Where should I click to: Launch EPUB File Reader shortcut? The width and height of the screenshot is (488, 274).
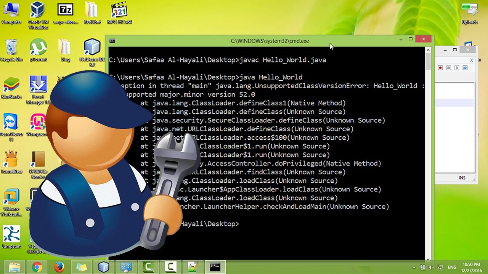tap(38, 164)
